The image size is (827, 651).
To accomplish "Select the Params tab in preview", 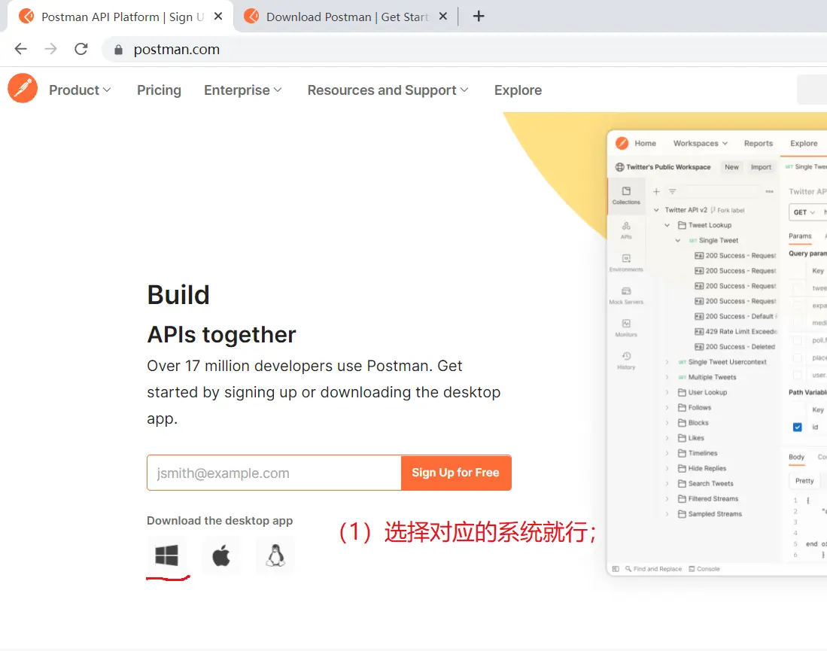I will pyautogui.click(x=800, y=236).
